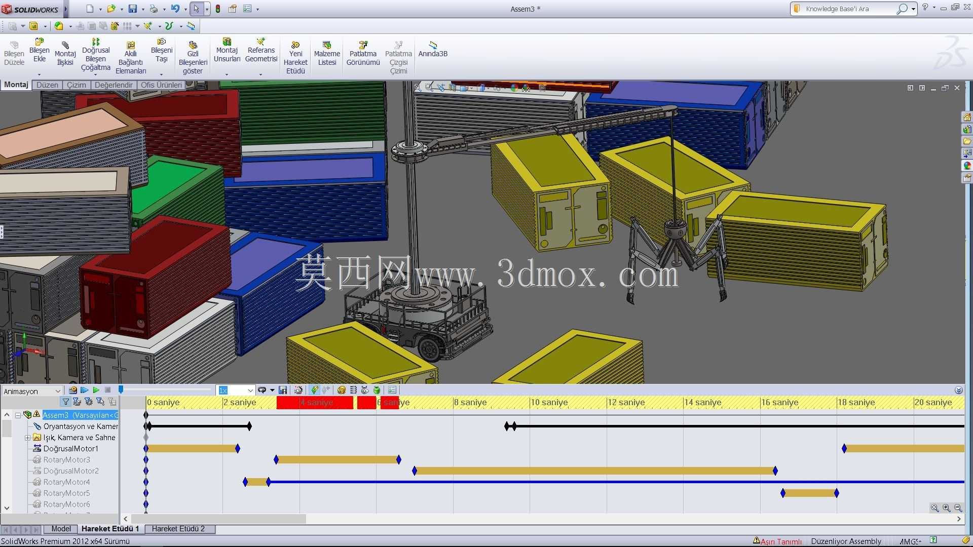Collapse the Assem3 tree node
Image resolution: width=973 pixels, height=547 pixels.
click(18, 415)
